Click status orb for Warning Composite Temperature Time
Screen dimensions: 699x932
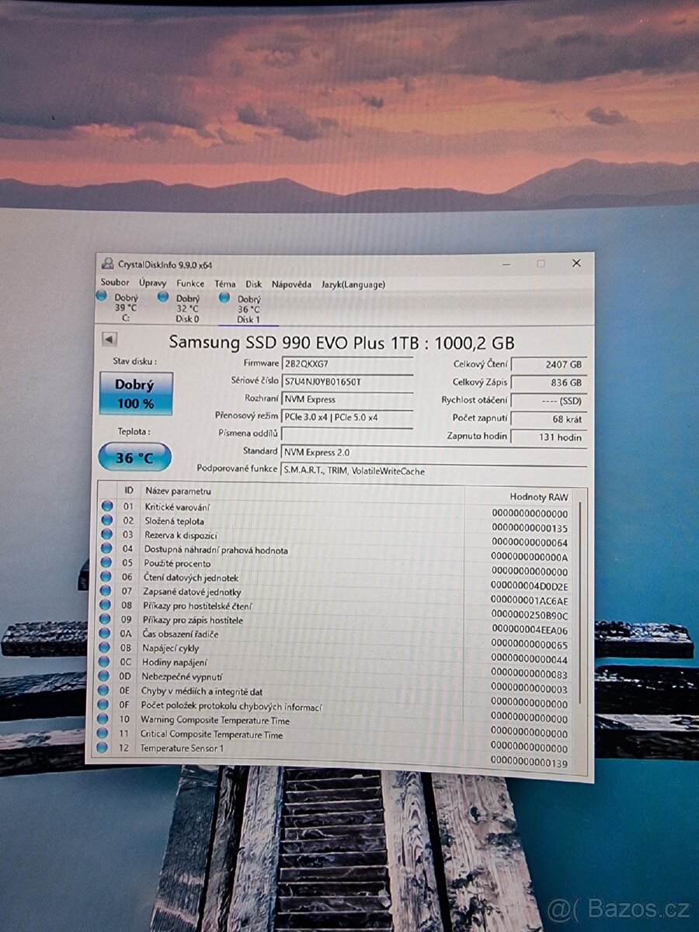(103, 719)
